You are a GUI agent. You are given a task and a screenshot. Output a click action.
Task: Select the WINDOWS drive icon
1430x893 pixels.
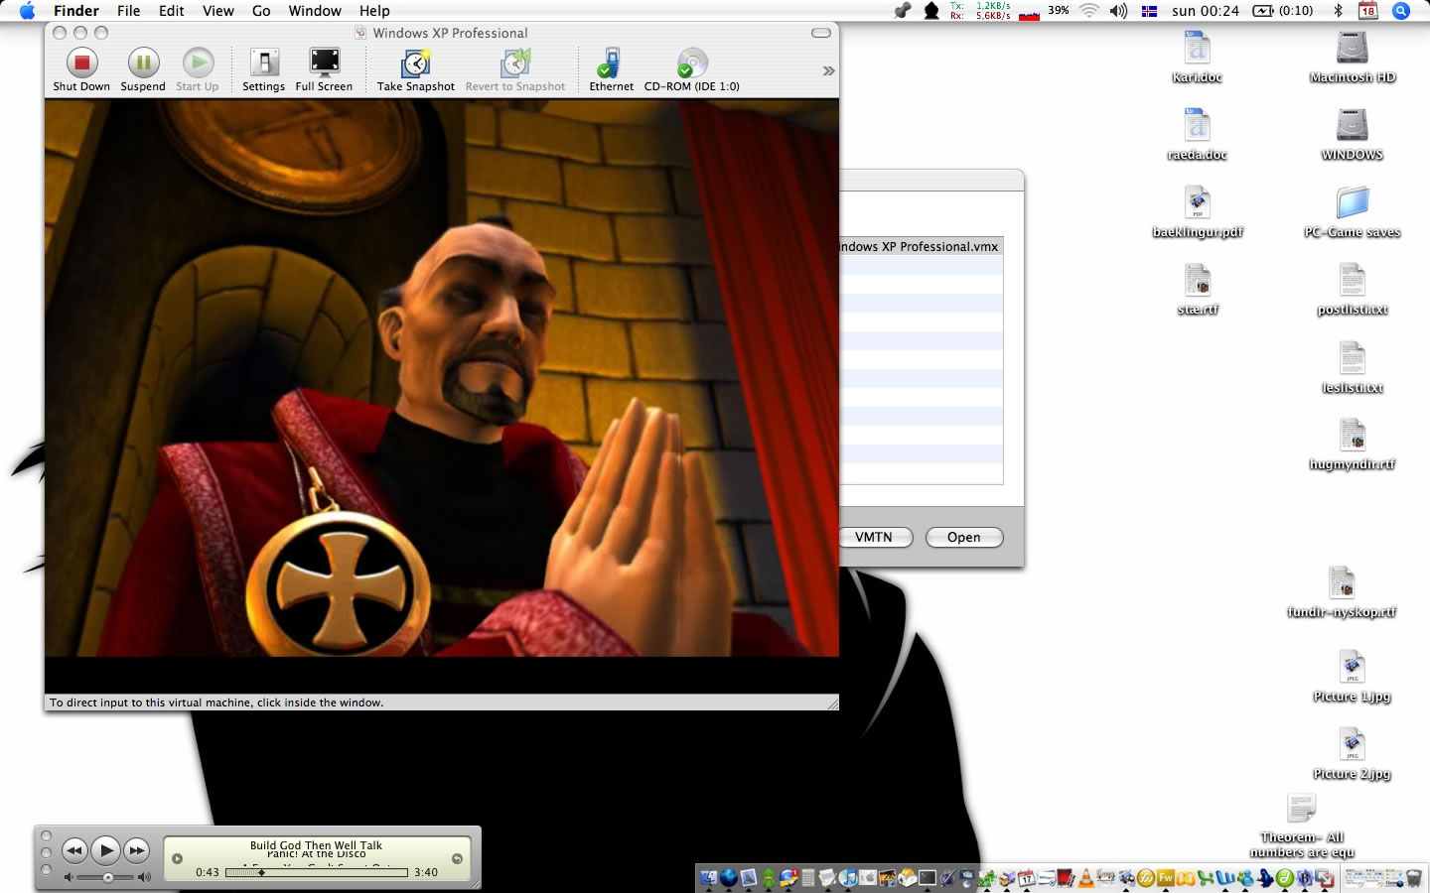click(1352, 135)
